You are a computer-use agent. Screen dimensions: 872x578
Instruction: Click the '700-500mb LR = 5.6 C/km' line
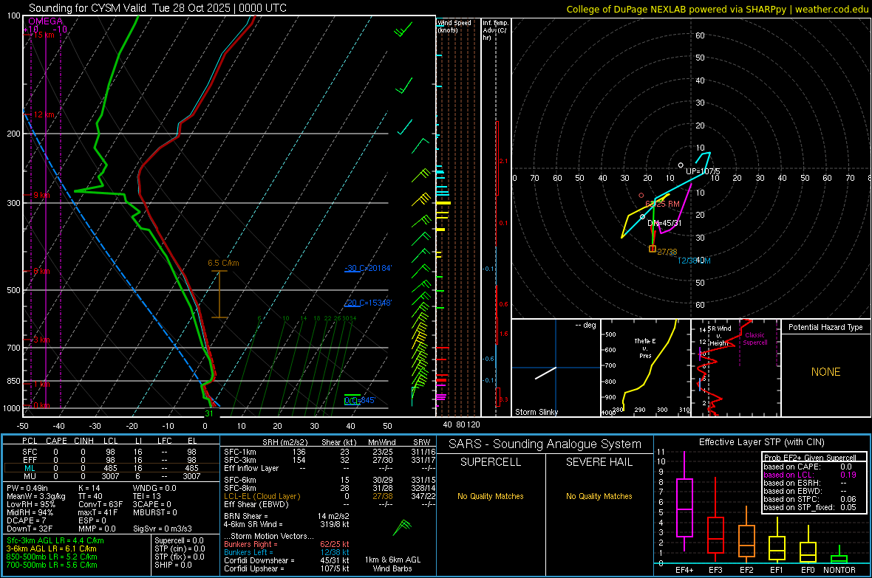(x=52, y=565)
